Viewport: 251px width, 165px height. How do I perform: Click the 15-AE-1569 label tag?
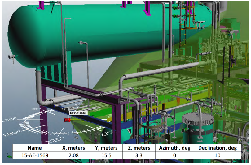pos(78,113)
